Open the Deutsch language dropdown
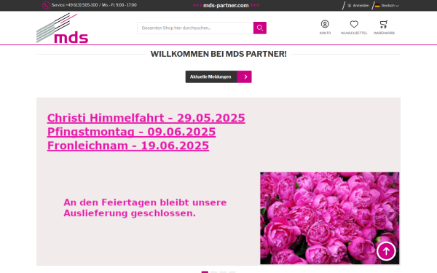Screen dimensions: 437x273 [387, 6]
